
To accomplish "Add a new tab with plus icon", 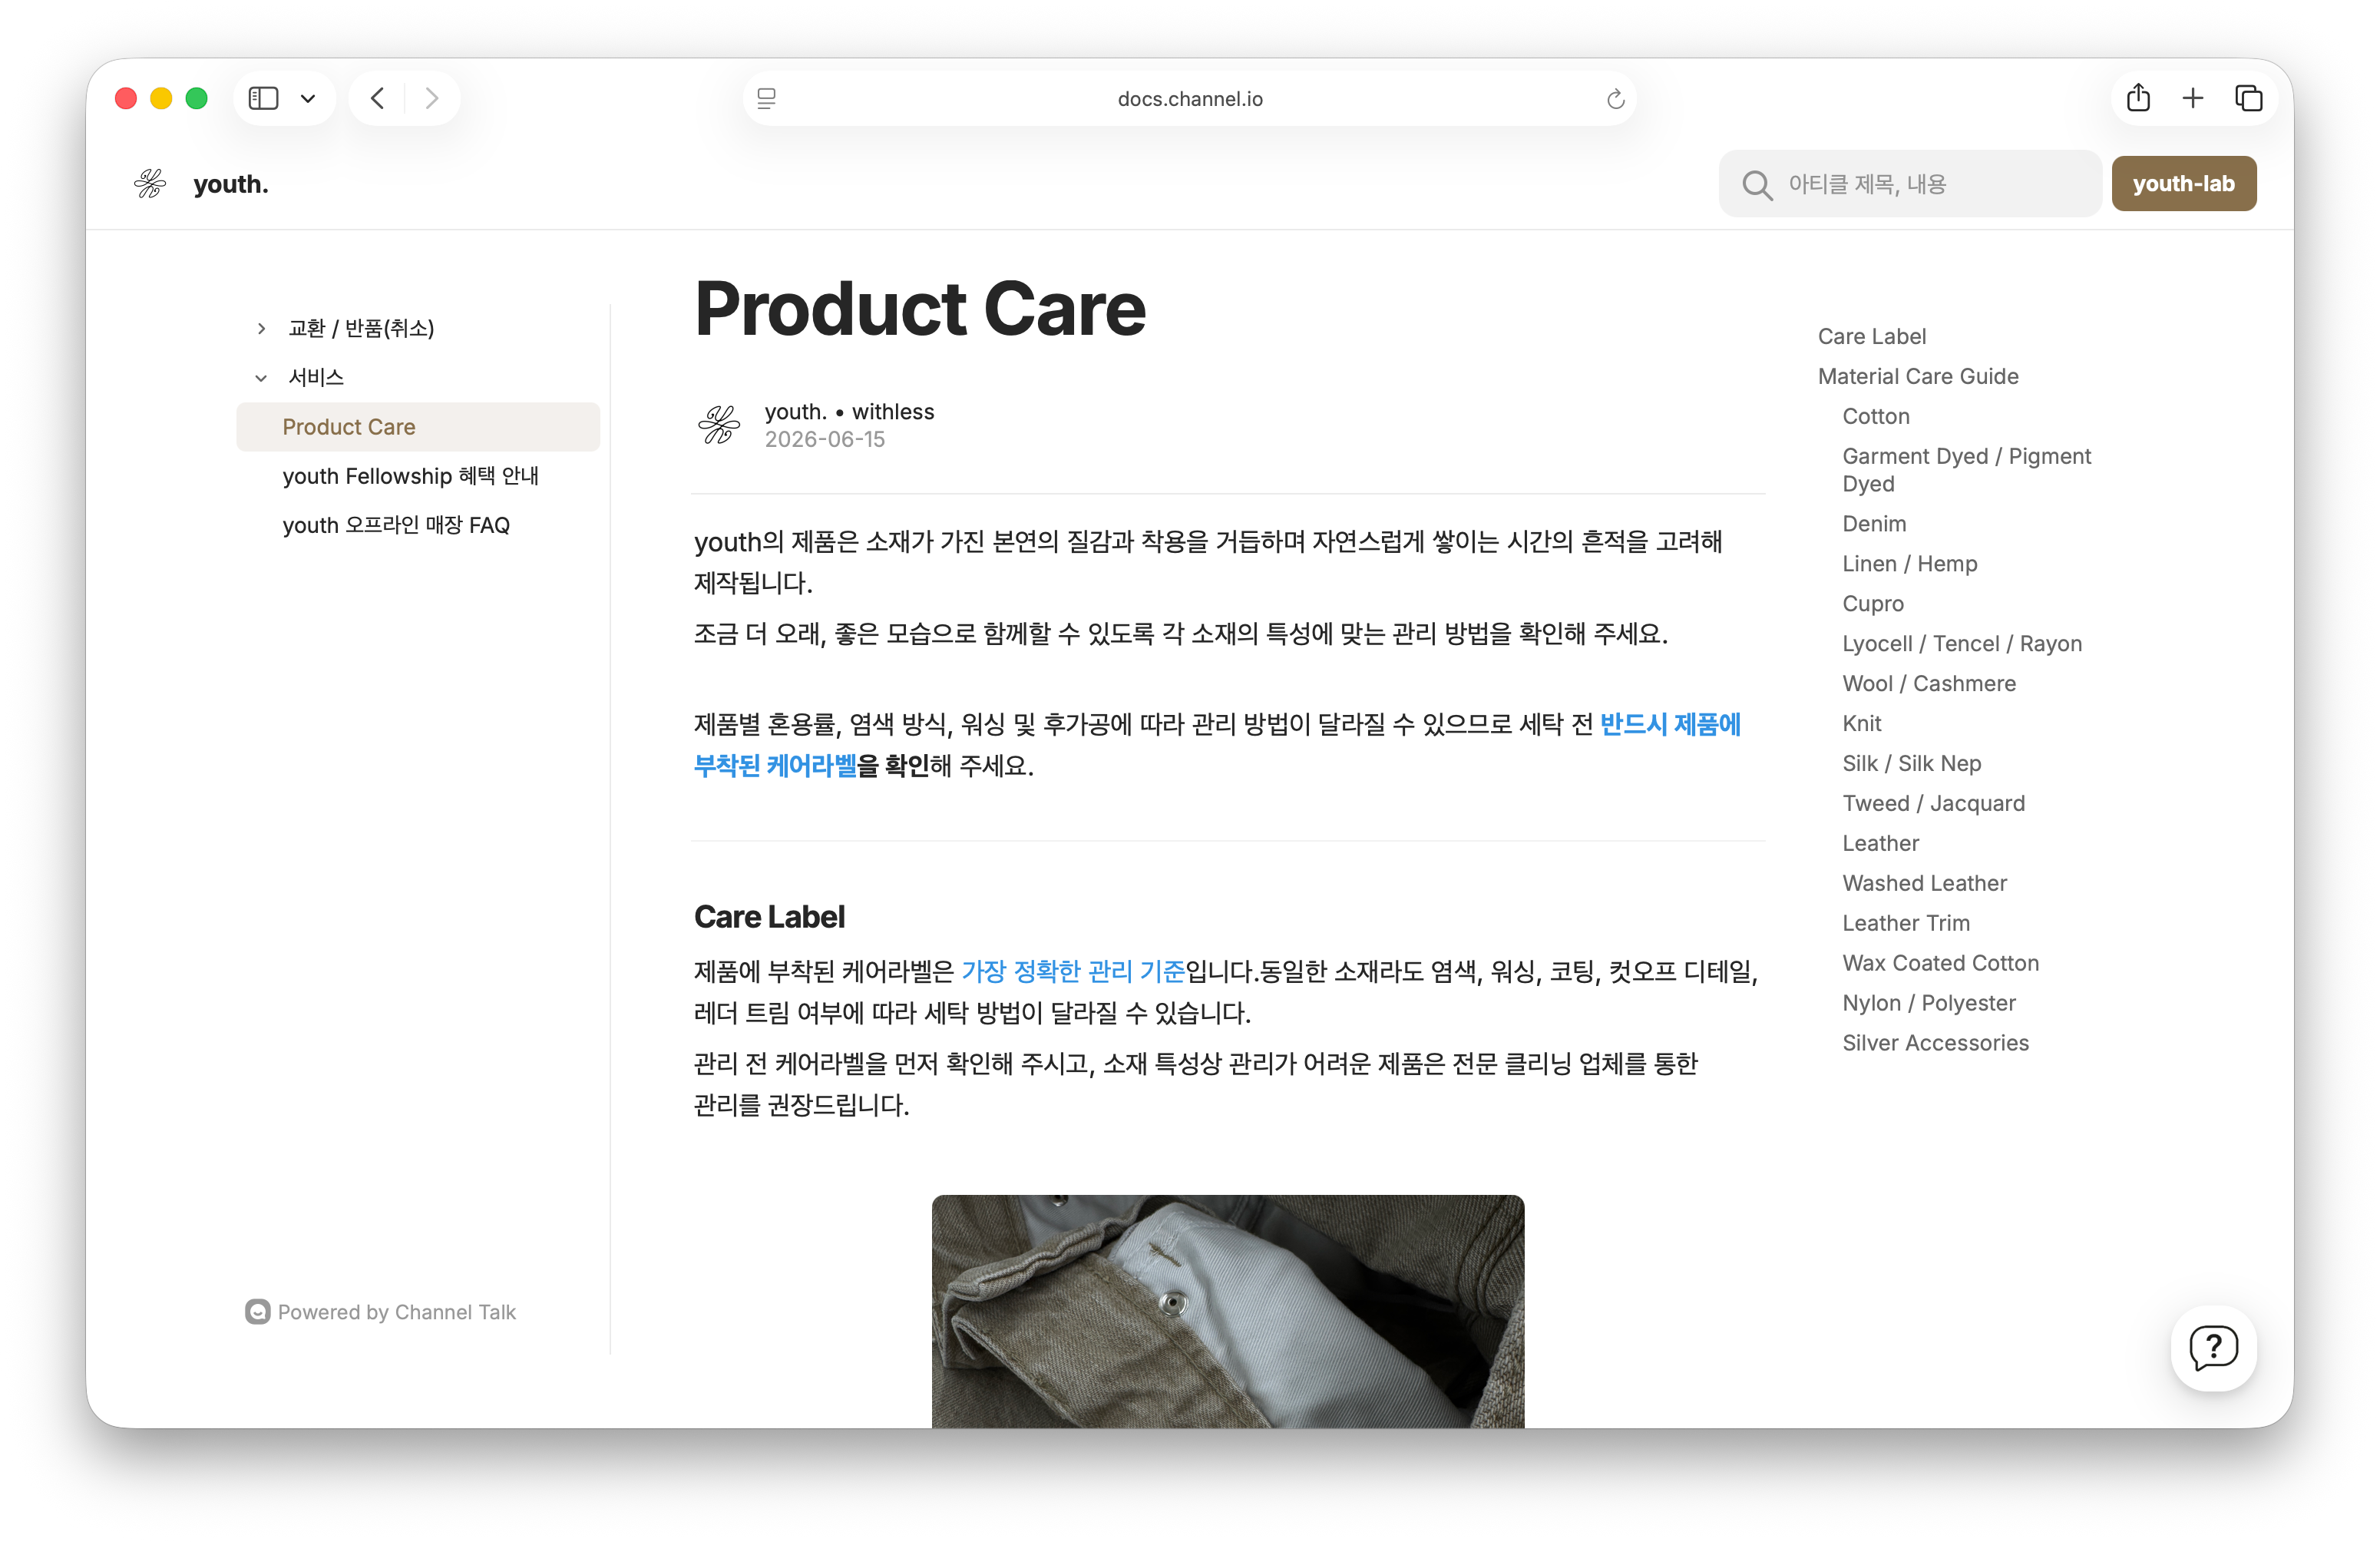I will click(2193, 98).
